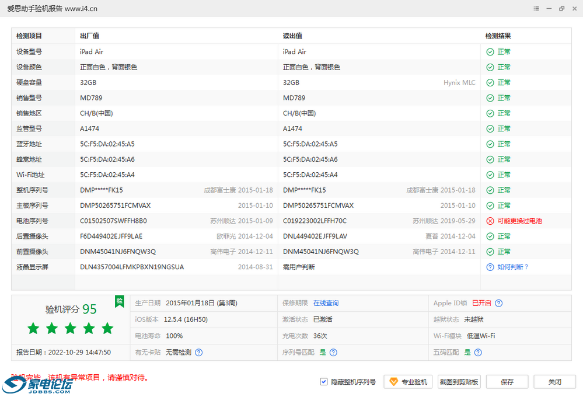Screen dimensions: 583x397
Task: Click the question mark icon in 液晶显示屏 row
Action: [490, 267]
